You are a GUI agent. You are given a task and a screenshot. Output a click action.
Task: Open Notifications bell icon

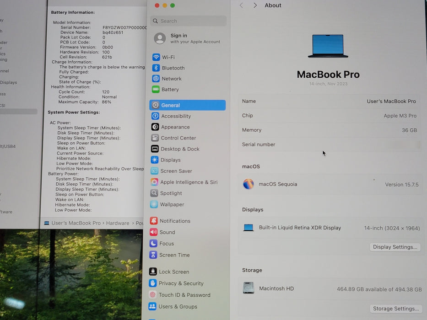tap(154, 221)
